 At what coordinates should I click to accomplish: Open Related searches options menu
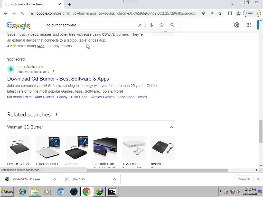point(57,115)
